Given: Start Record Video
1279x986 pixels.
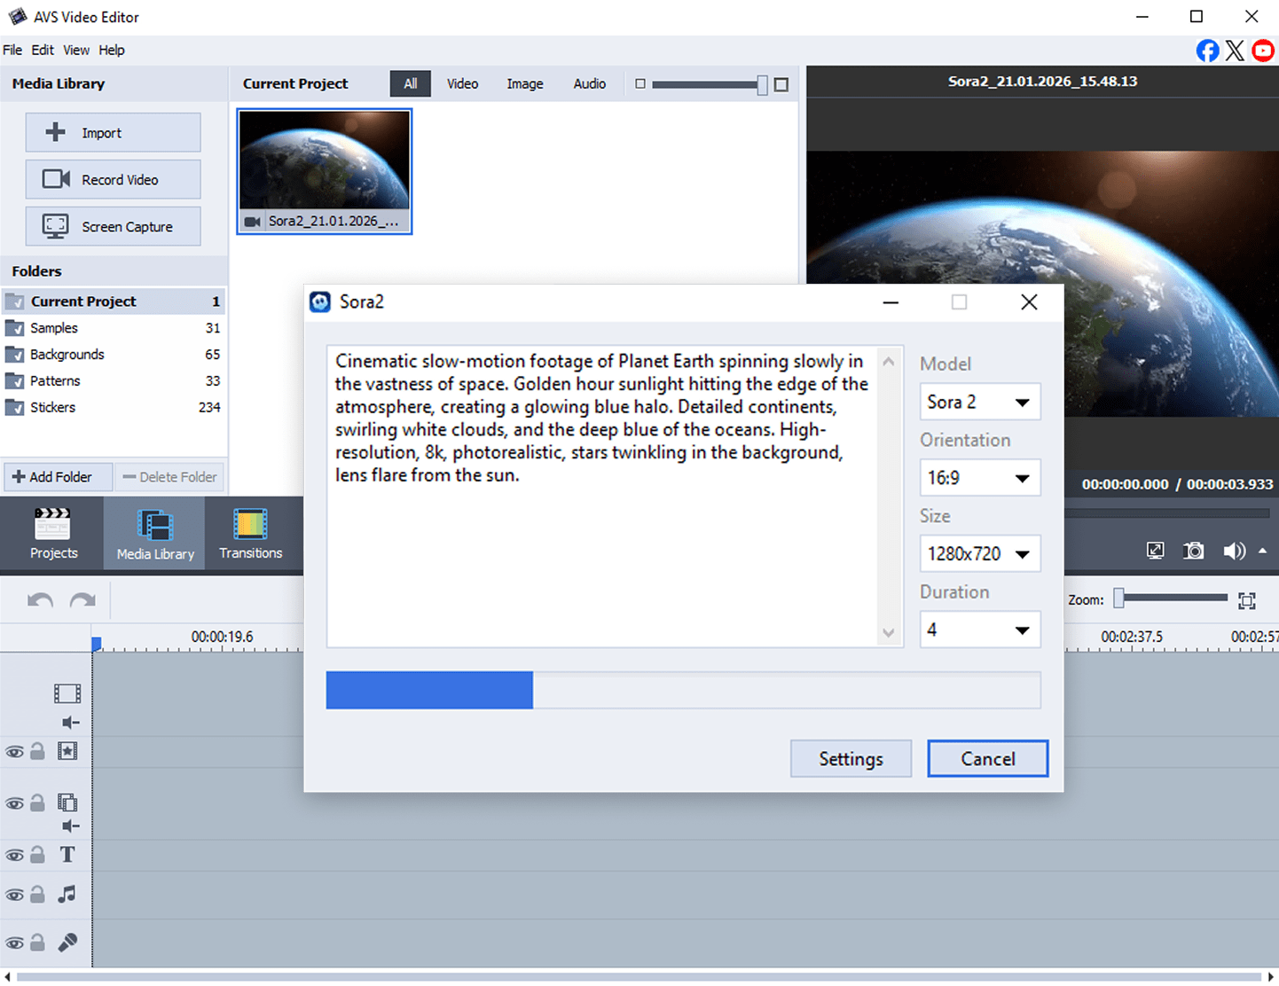Looking at the screenshot, I should click(x=113, y=179).
